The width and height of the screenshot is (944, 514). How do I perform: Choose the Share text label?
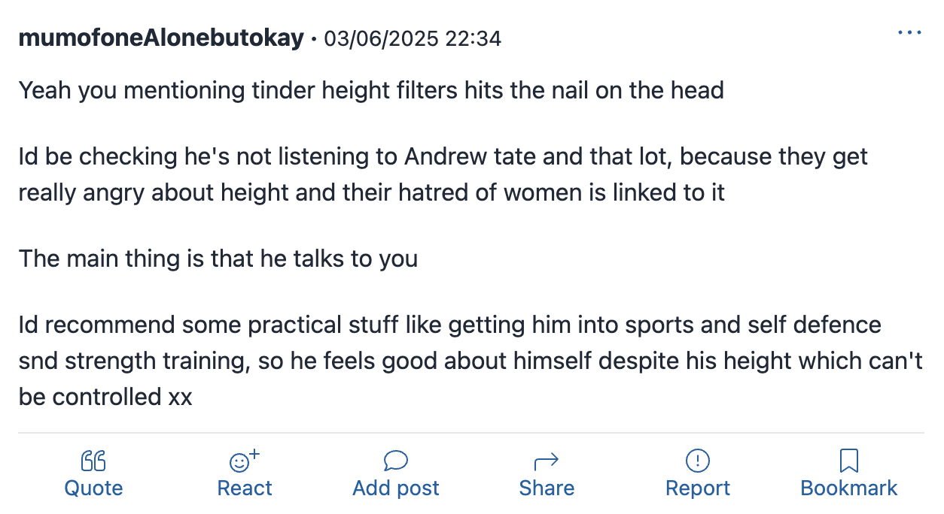(547, 488)
